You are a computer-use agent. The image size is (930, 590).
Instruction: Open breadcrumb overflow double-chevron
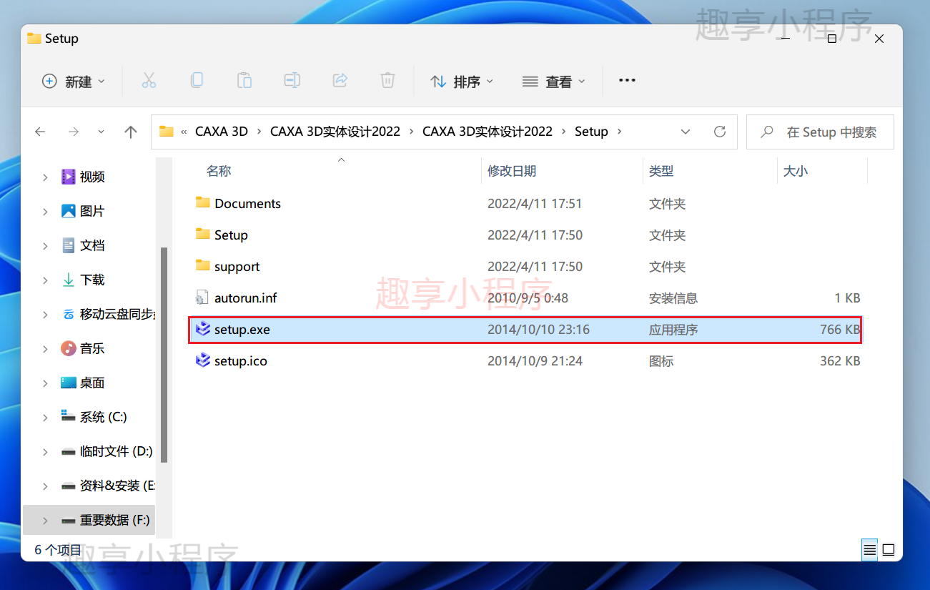pyautogui.click(x=184, y=132)
